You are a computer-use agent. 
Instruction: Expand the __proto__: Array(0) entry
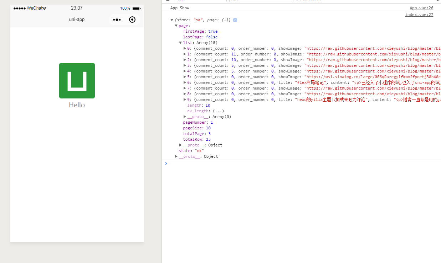click(185, 117)
